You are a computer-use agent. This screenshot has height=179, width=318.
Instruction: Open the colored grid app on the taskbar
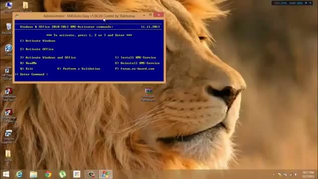point(77,174)
